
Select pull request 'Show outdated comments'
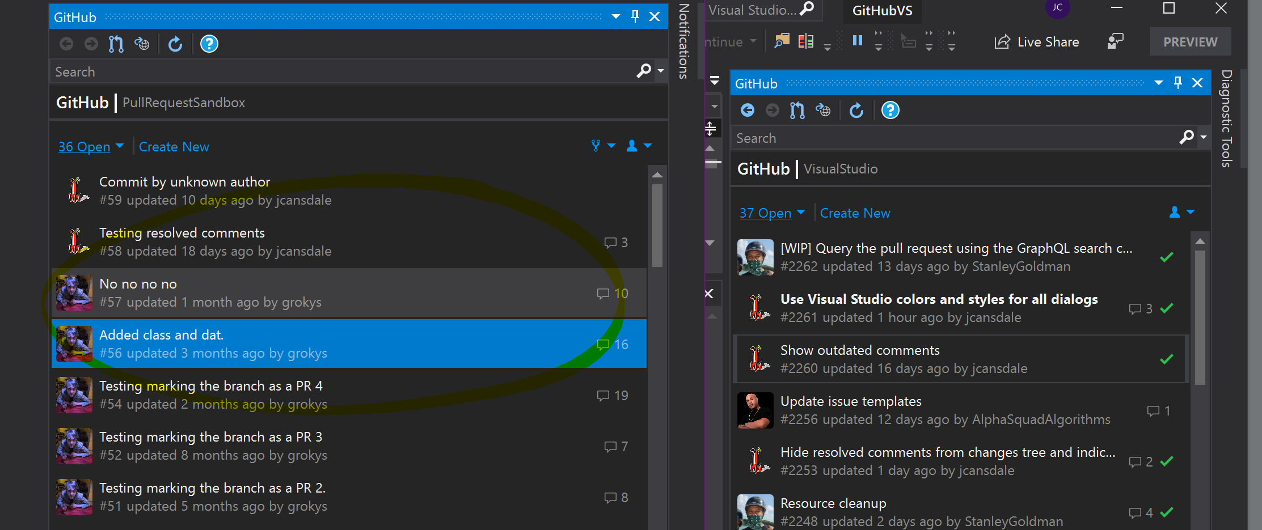[961, 359]
